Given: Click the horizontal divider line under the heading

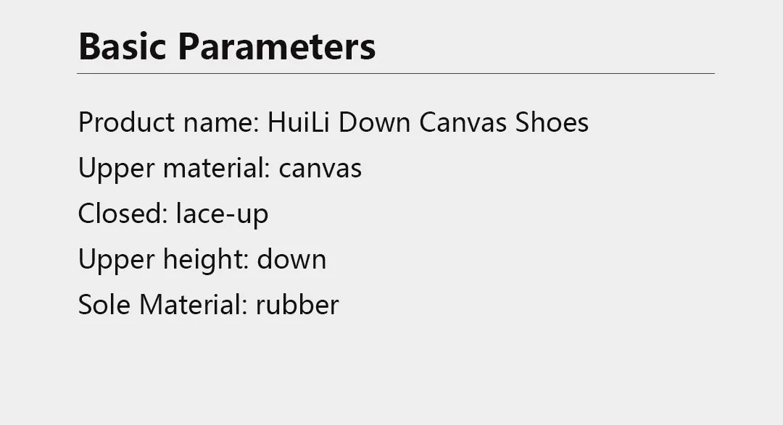Looking at the screenshot, I should point(396,73).
